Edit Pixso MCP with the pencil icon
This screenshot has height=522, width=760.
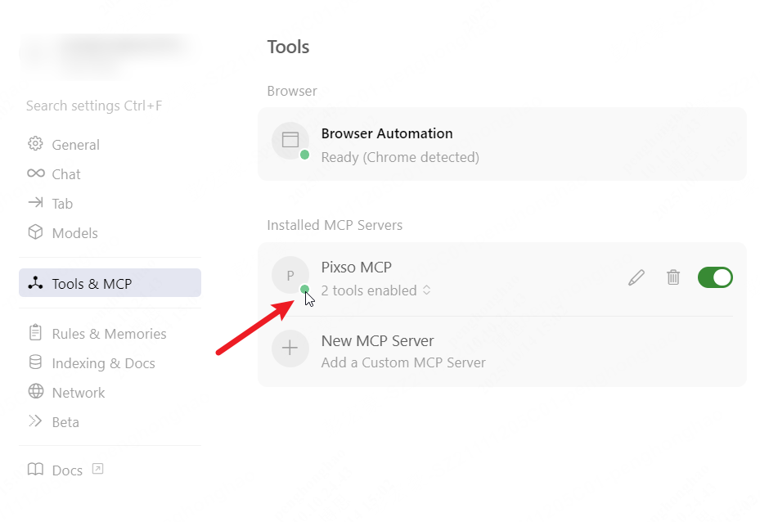[x=636, y=277]
